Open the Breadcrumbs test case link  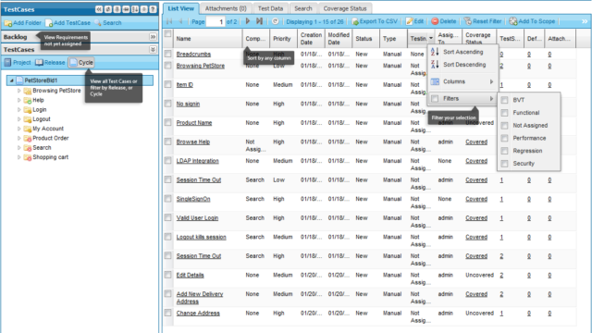[x=193, y=55]
